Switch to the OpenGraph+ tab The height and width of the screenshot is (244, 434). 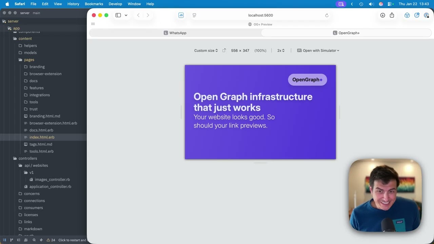pos(346,33)
